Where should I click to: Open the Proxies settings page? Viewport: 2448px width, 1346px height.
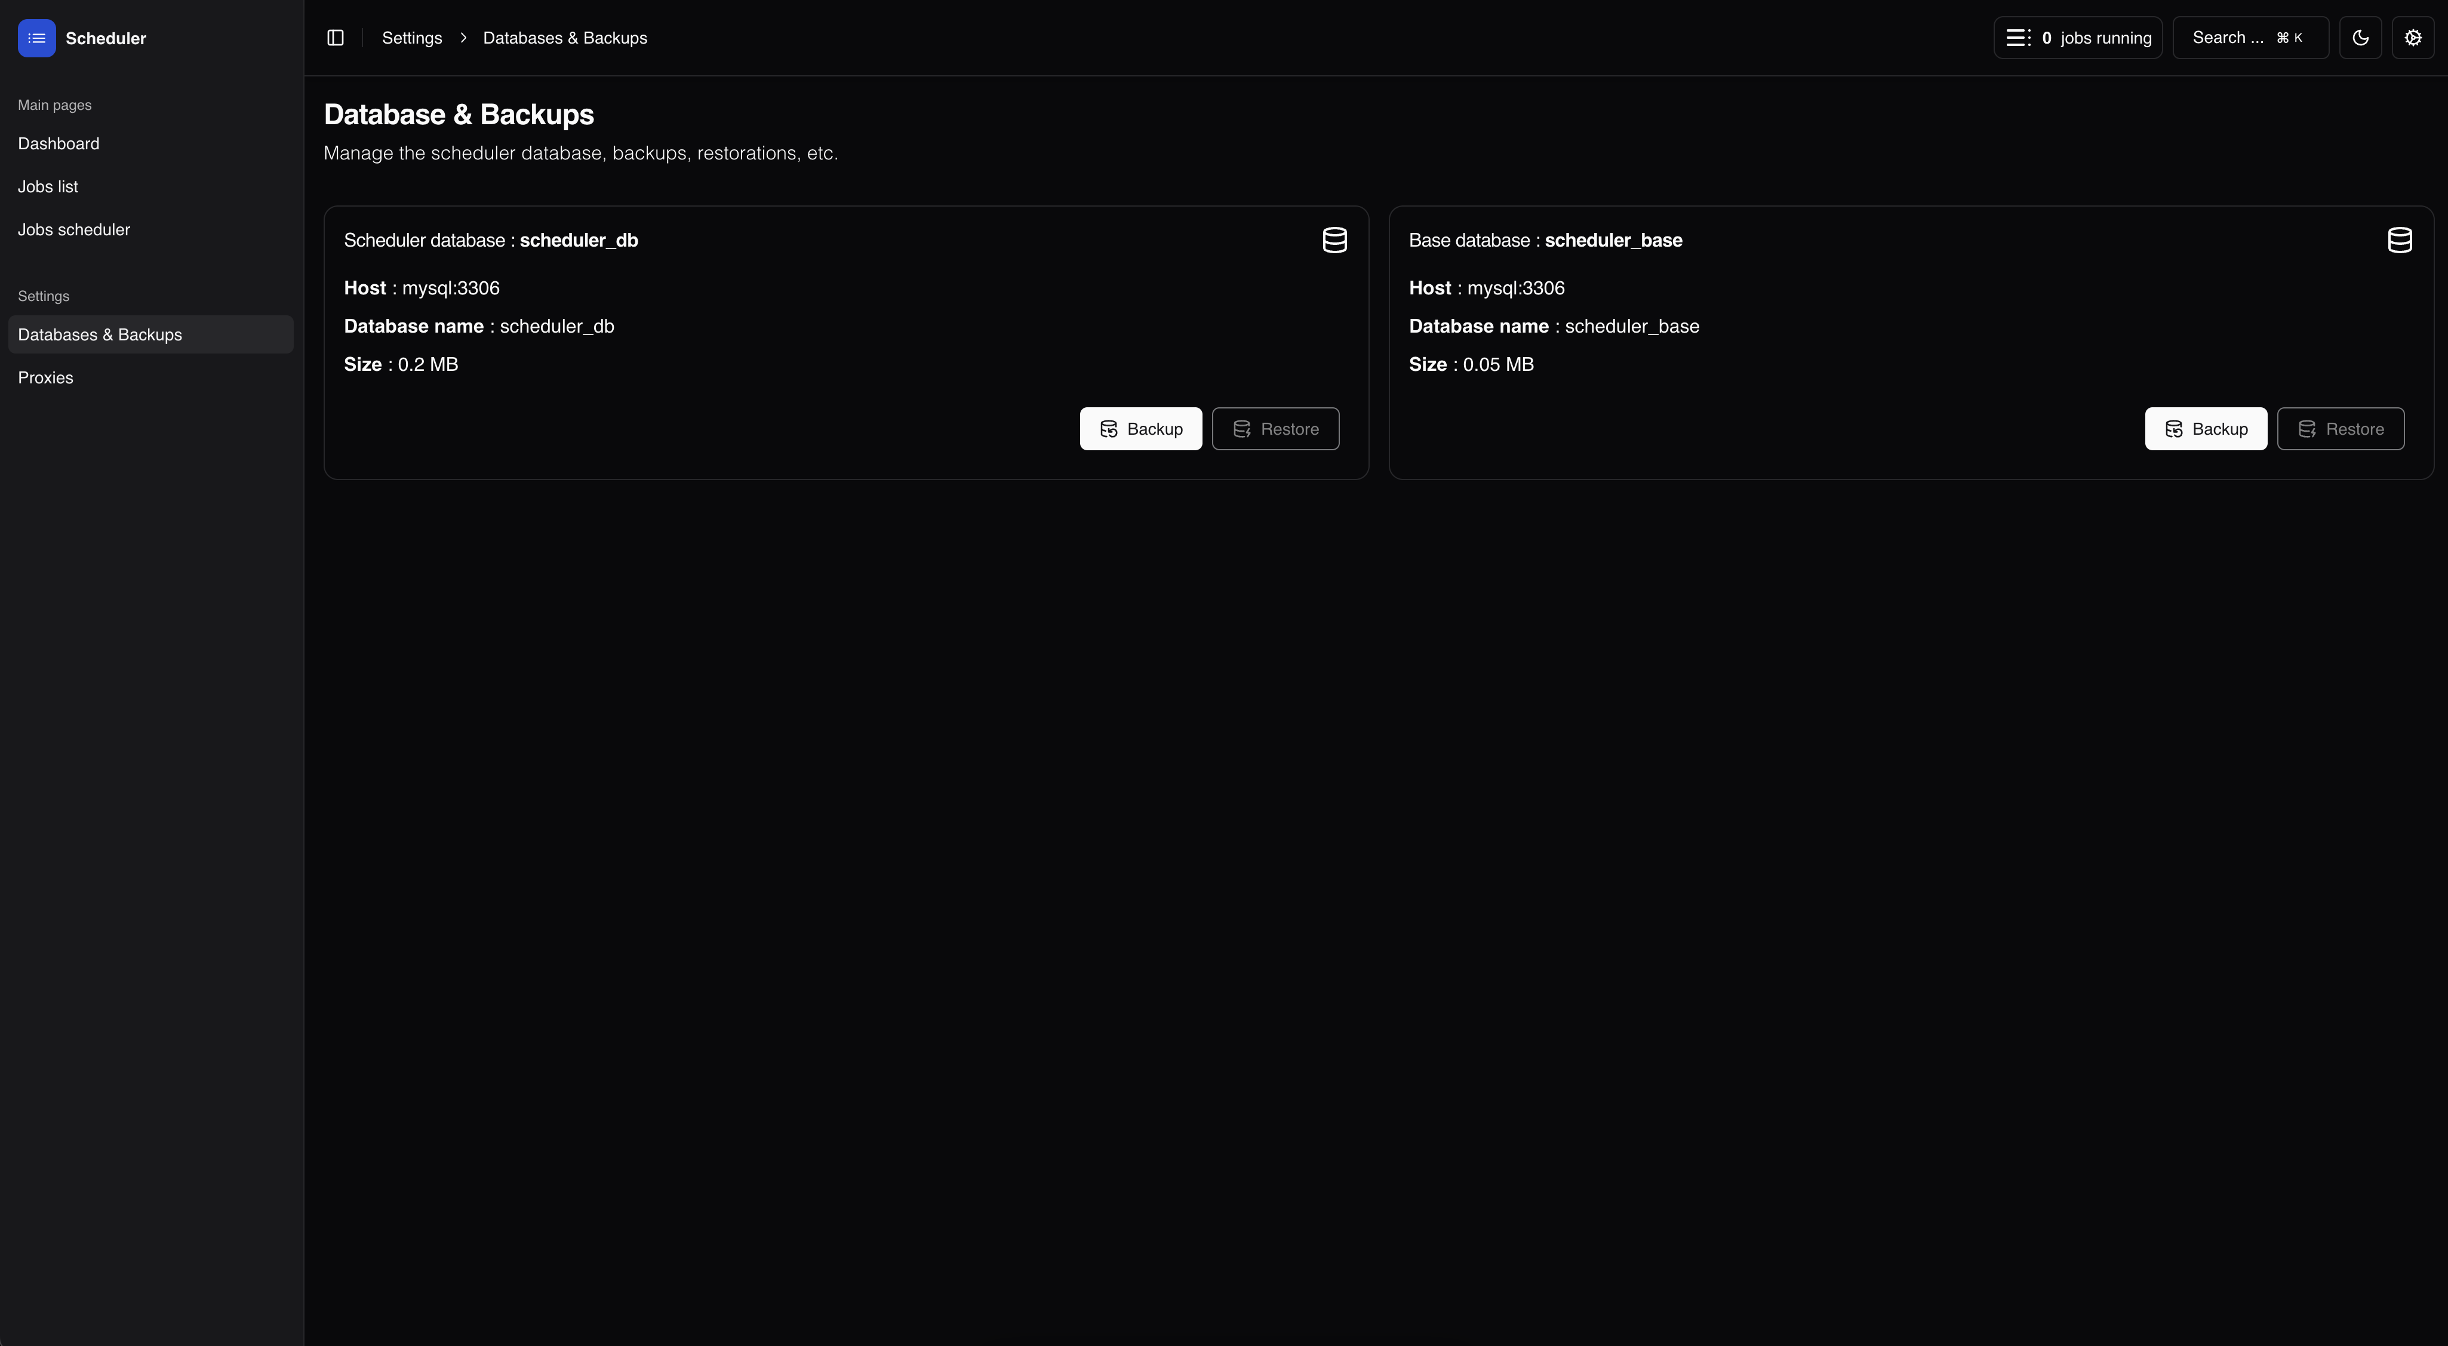45,377
